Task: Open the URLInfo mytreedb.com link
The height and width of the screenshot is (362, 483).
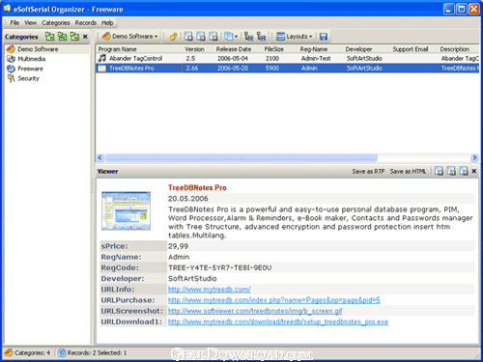Action: pyautogui.click(x=210, y=290)
